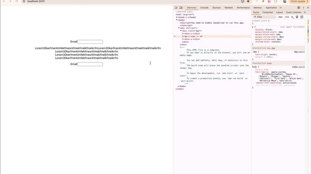Select the noscript element line
This screenshot has width=311, height=174.
[x=212, y=23]
